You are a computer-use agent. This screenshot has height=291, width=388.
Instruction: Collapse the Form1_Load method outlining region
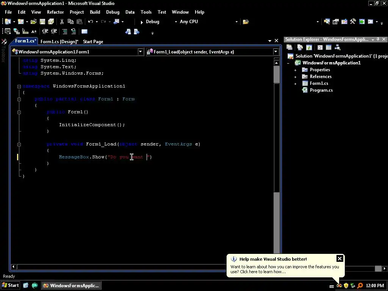click(19, 144)
